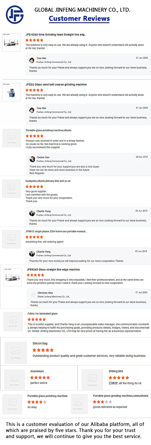Click the three-star rating above 'goods delivered as expected'
Screen dimensions: 151x445
click(x=102, y=402)
